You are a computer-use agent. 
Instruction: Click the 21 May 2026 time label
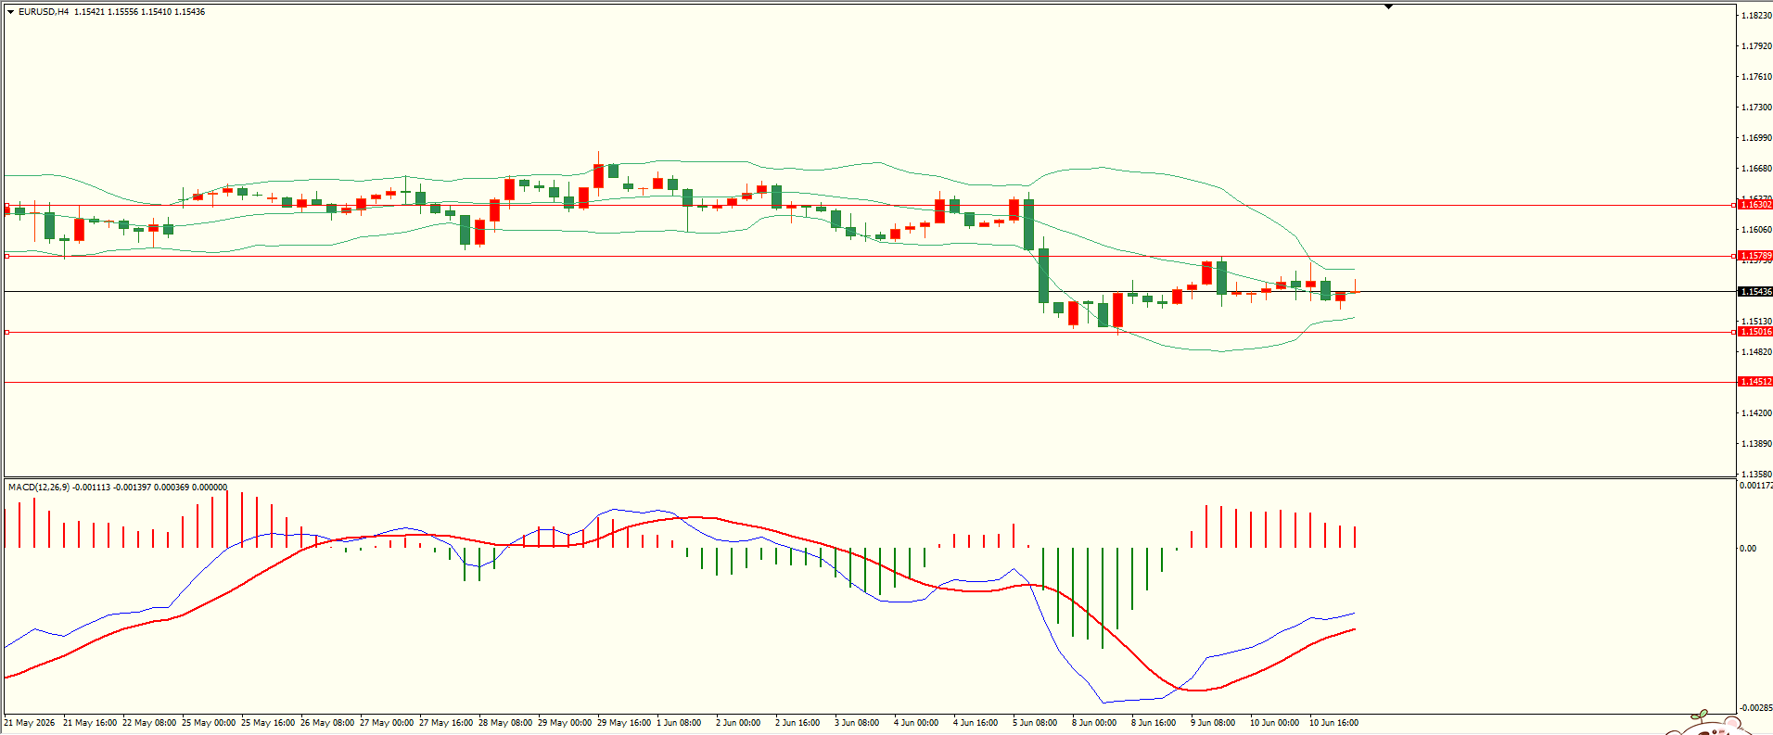click(30, 723)
